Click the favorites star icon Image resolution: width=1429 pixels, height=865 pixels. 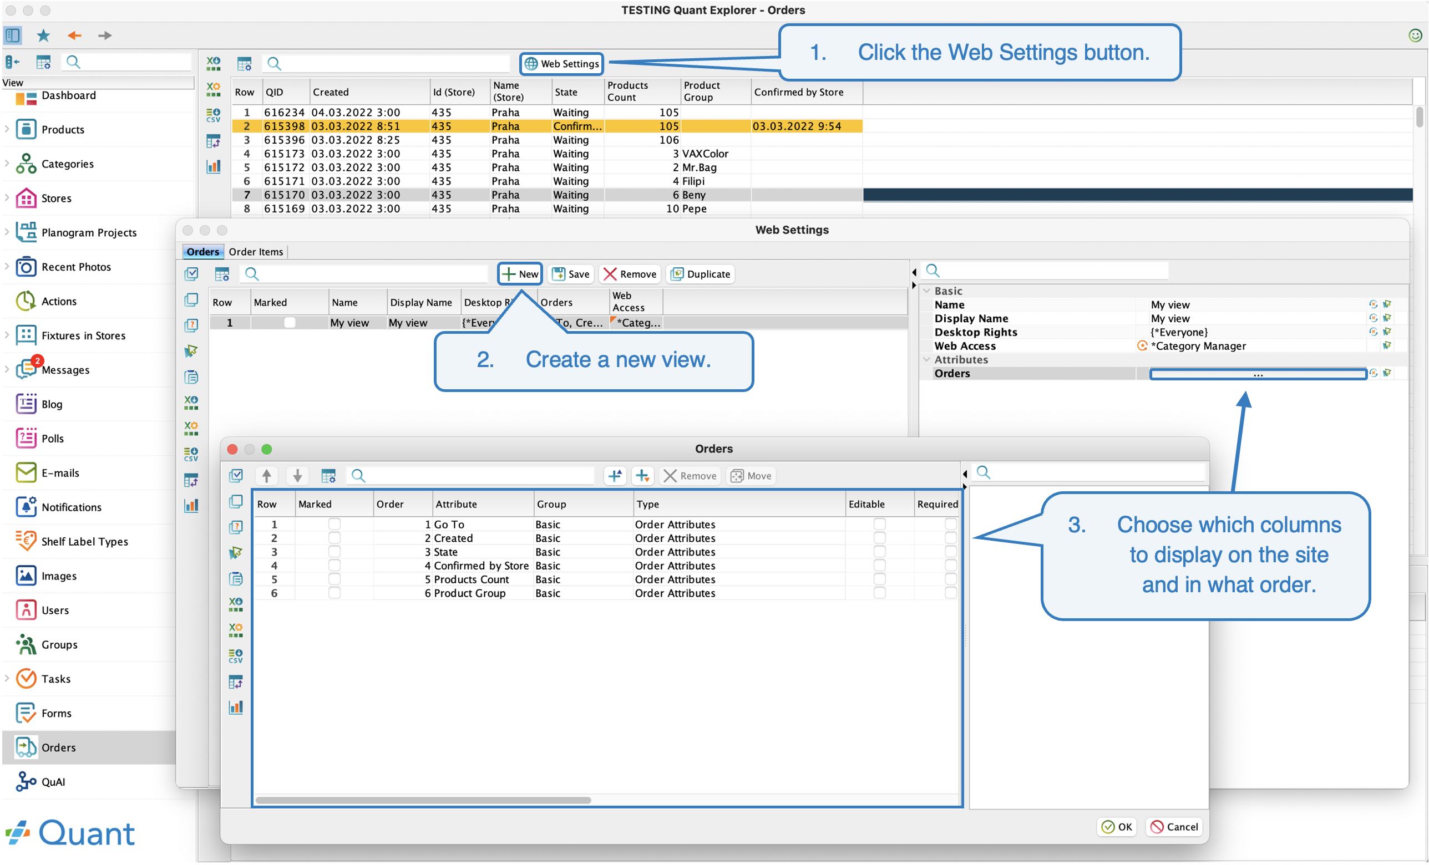pos(43,35)
